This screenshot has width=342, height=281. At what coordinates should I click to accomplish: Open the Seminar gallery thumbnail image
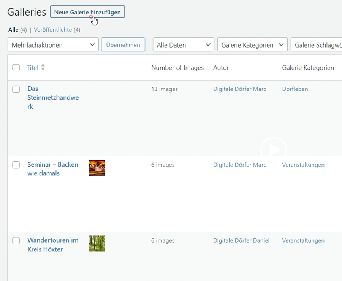[x=97, y=168]
